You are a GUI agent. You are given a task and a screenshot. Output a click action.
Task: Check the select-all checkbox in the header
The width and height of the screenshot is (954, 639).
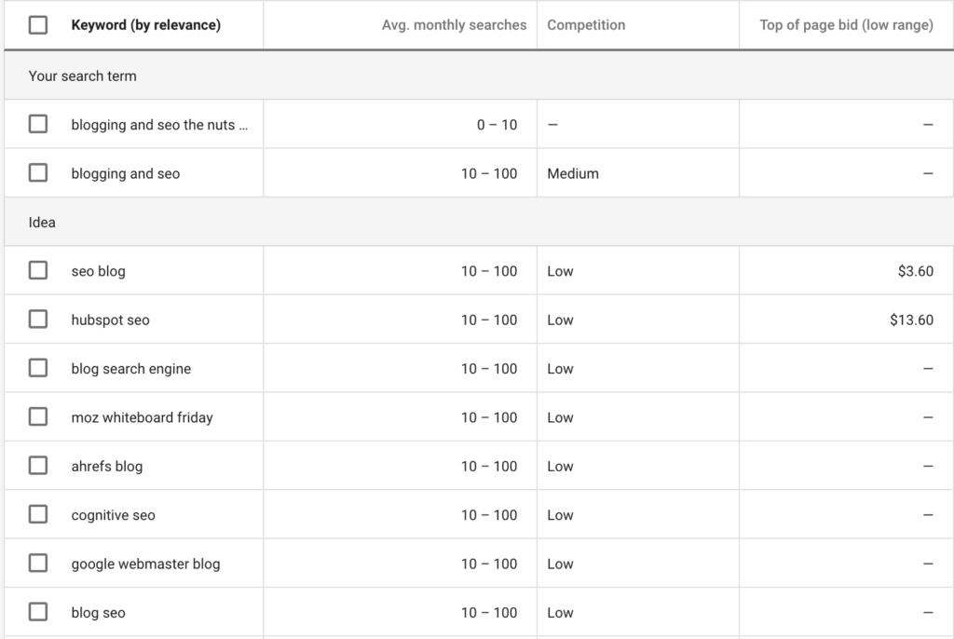pos(38,25)
